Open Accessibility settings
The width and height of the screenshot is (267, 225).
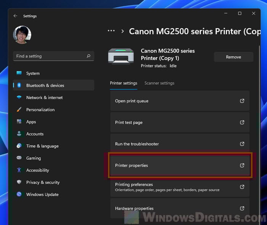pos(53,170)
